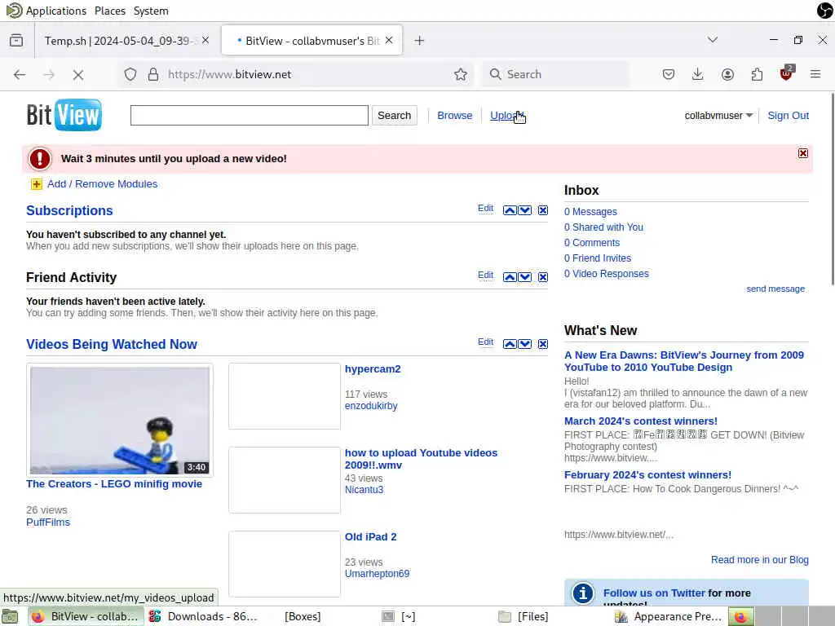The width and height of the screenshot is (835, 626).
Task: Bookmark this page with star icon
Action: [x=461, y=74]
